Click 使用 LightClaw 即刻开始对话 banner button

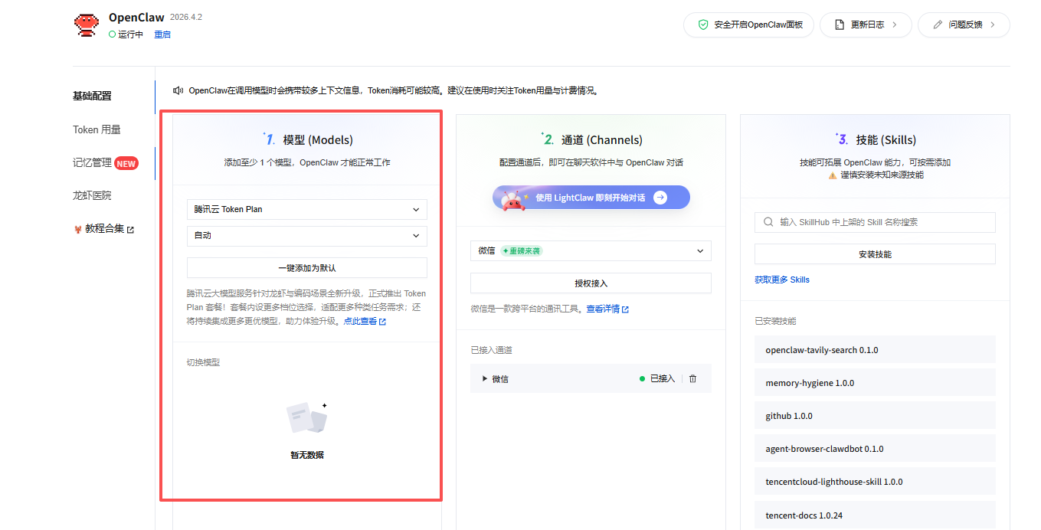pyautogui.click(x=591, y=198)
